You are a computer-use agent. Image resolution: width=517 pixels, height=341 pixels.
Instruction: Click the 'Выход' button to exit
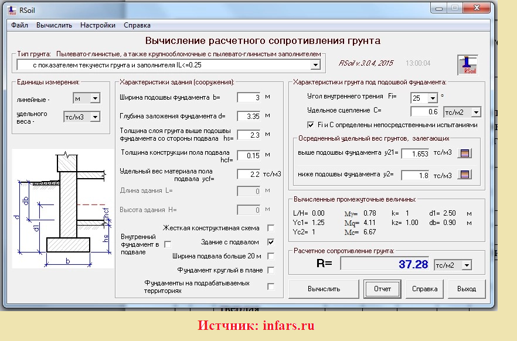point(467,289)
